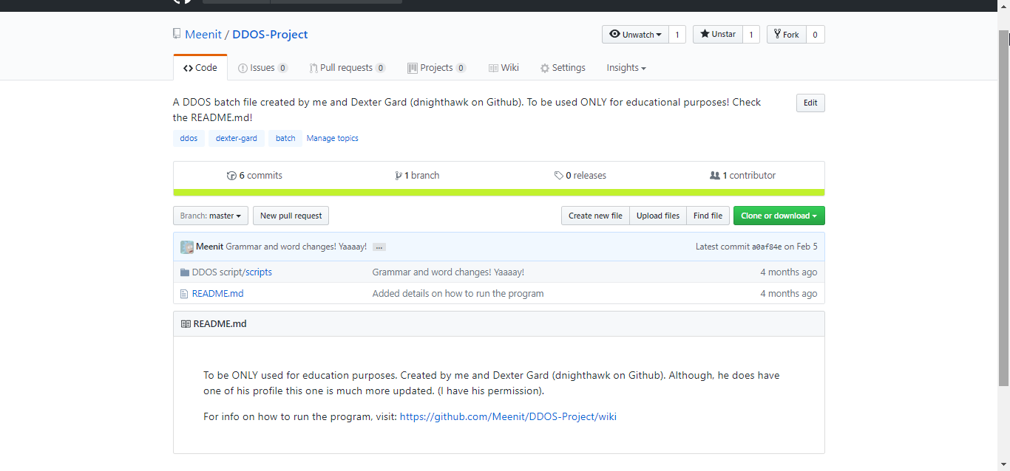This screenshot has height=471, width=1010.
Task: Click the repository book icon beside Meenit
Action: (177, 34)
